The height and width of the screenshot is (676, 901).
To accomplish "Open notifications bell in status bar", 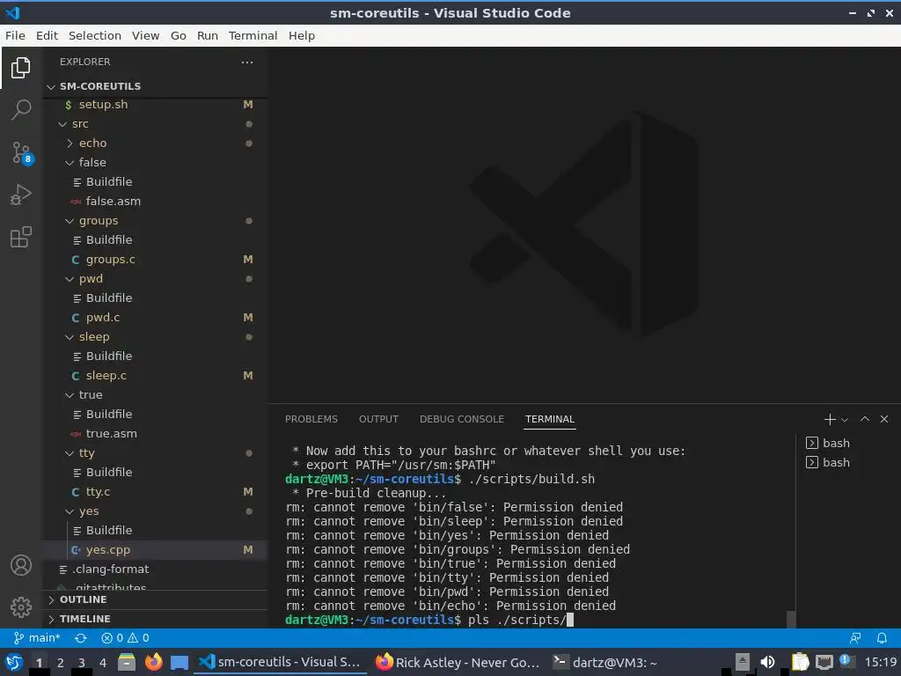I will 882,638.
